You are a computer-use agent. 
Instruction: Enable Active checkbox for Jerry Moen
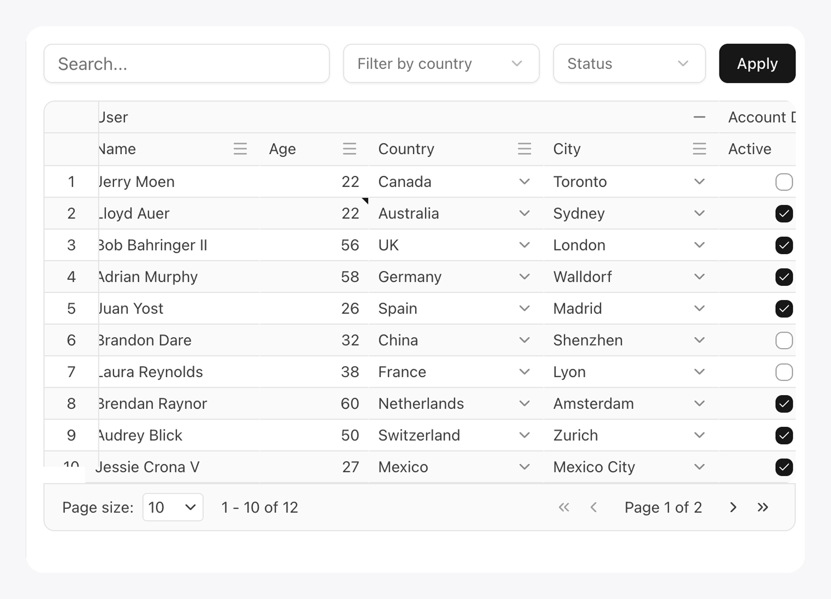point(784,182)
